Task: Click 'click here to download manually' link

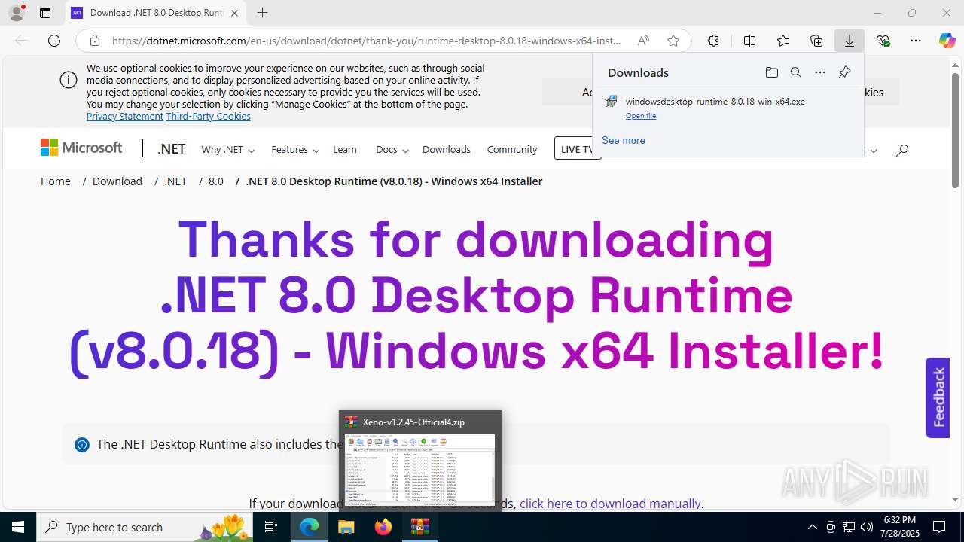Action: (x=610, y=503)
